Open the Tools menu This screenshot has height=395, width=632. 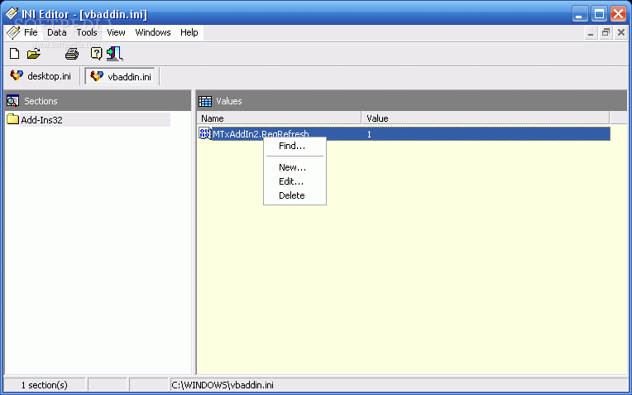[87, 32]
